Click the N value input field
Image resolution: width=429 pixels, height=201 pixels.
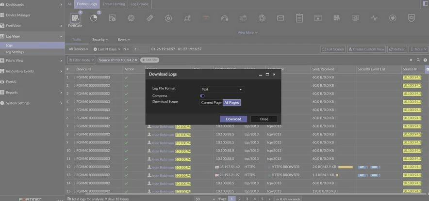coord(140,49)
